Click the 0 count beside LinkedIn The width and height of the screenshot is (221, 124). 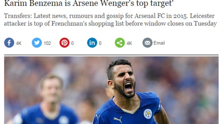pyautogui.click(x=100, y=43)
